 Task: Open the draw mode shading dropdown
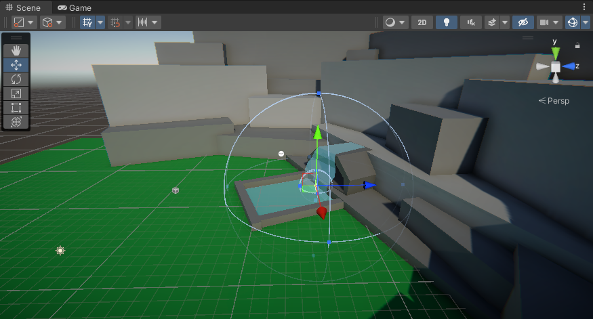(x=396, y=22)
